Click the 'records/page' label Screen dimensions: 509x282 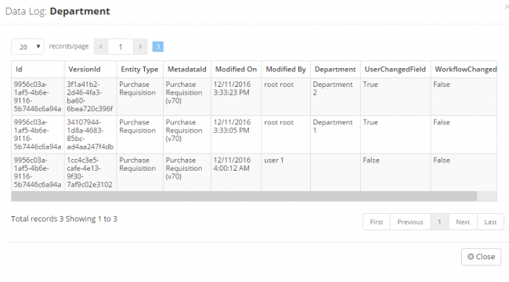pos(69,46)
